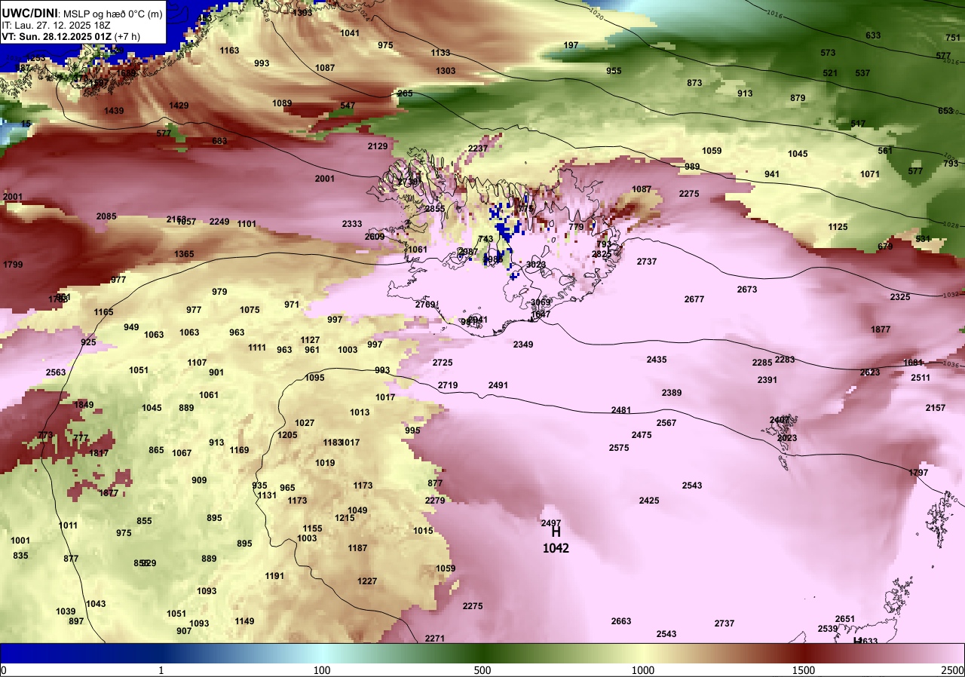This screenshot has height=677, width=965.
Task: Click the map value 2325
Action: pos(900,297)
